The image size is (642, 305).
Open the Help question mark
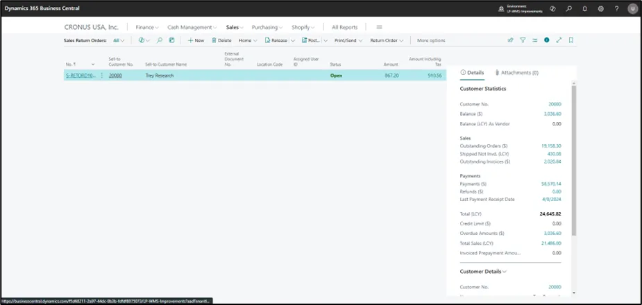tap(616, 8)
